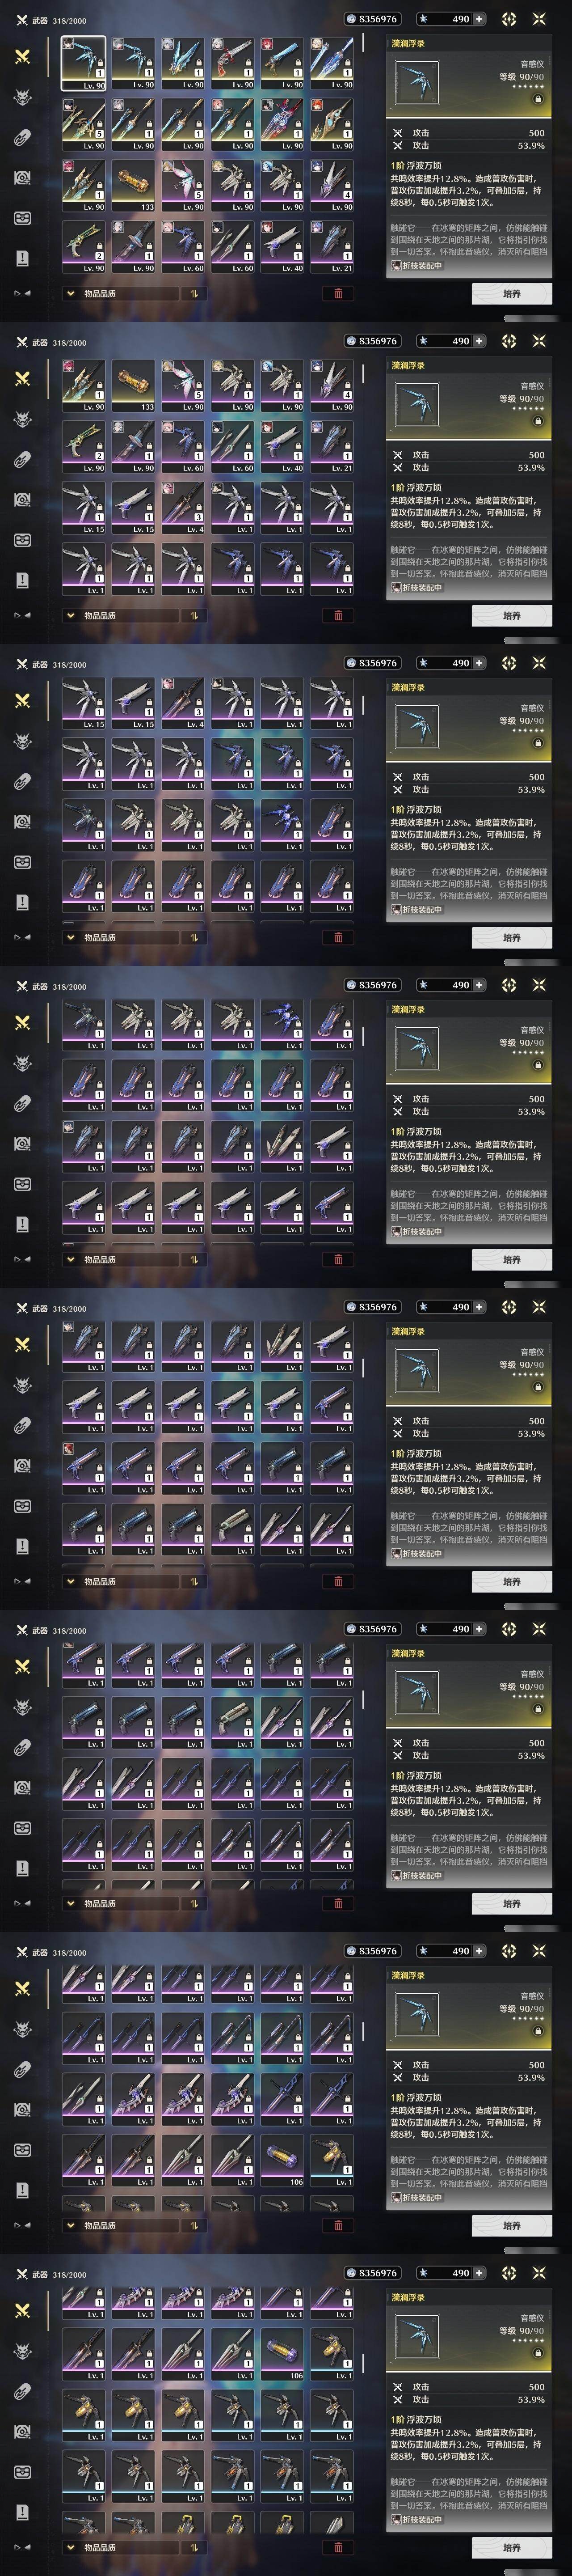Screen dimensions: 572x2576
Task: Select the treasure chest icon in the topmost sidebar
Action: pyautogui.click(x=22, y=177)
